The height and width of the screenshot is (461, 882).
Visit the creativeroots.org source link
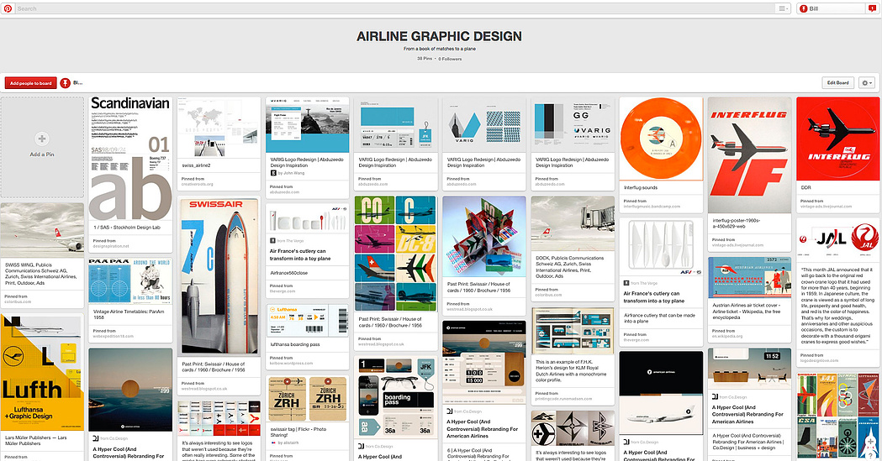point(198,184)
